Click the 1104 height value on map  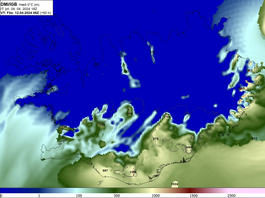167,117
